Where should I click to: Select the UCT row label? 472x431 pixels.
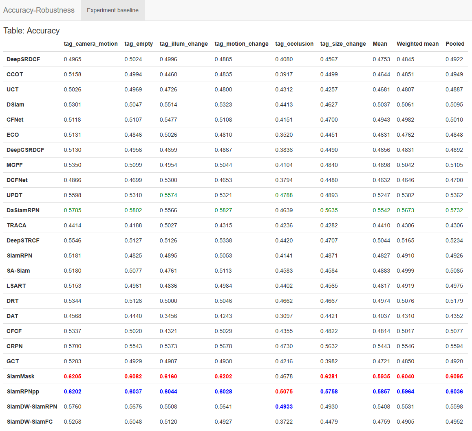[13, 89]
